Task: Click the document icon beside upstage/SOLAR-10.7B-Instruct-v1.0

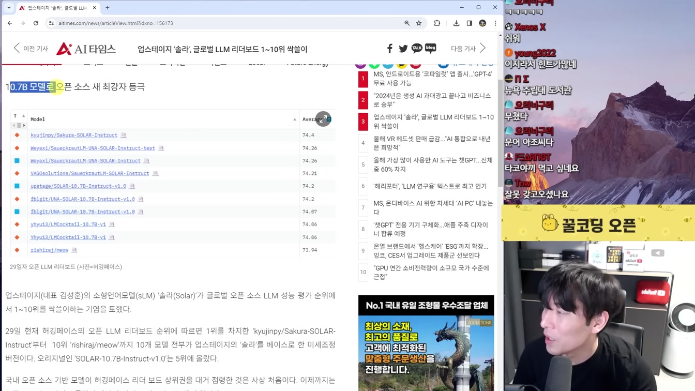Action: point(132,186)
